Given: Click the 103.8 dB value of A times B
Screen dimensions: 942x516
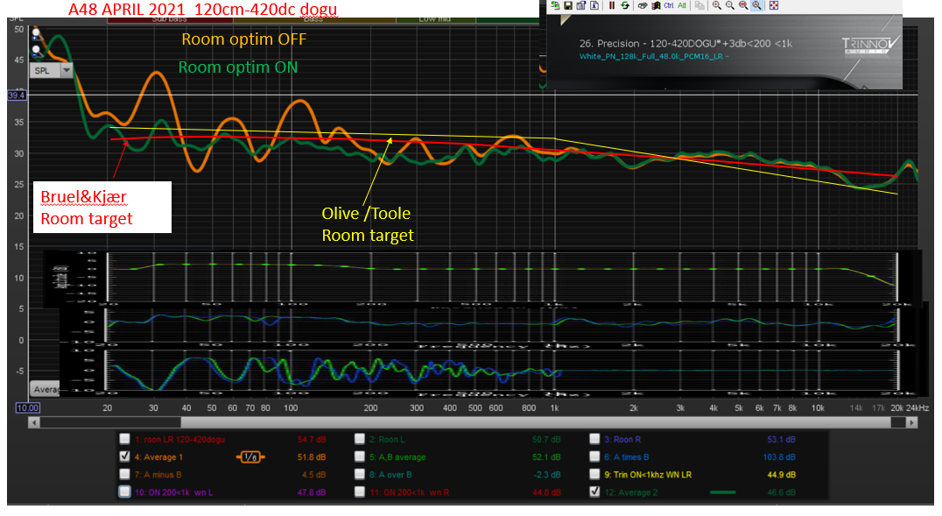Looking at the screenshot, I should 779,457.
